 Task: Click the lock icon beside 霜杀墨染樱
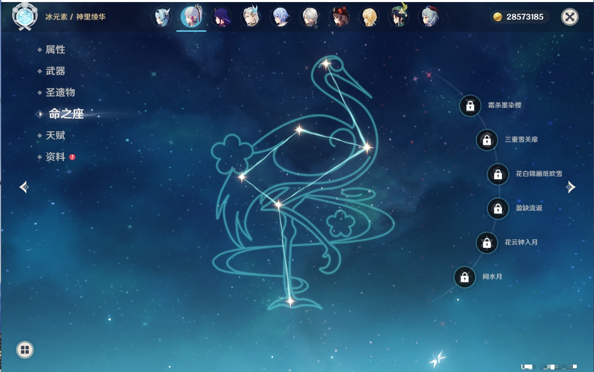(x=470, y=106)
